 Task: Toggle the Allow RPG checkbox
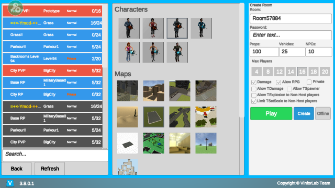[x=278, y=82]
